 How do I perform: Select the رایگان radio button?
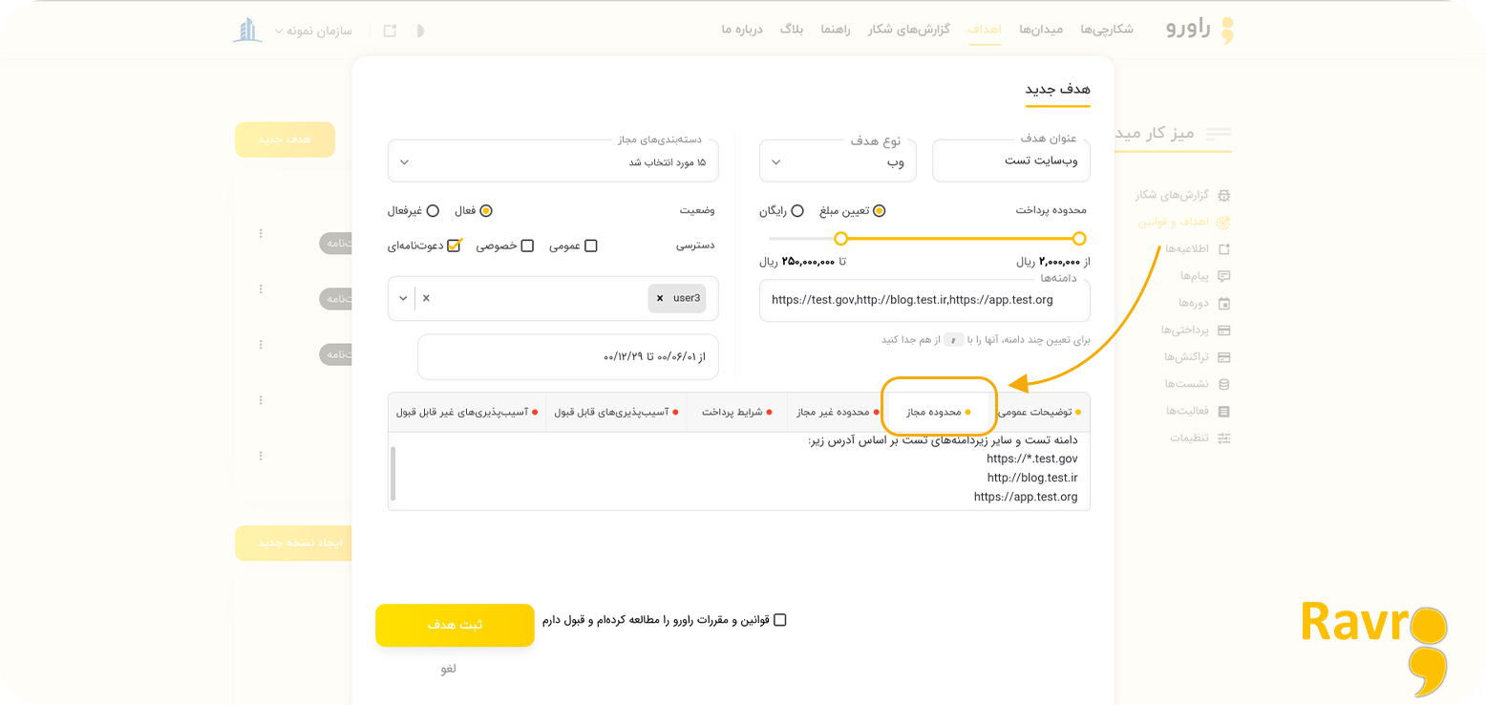[x=797, y=211]
